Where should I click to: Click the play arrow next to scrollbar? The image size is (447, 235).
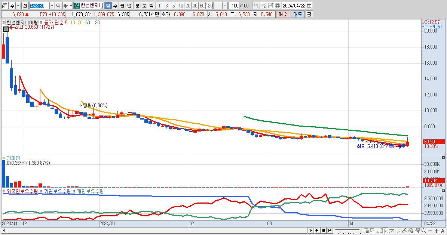tap(311, 231)
